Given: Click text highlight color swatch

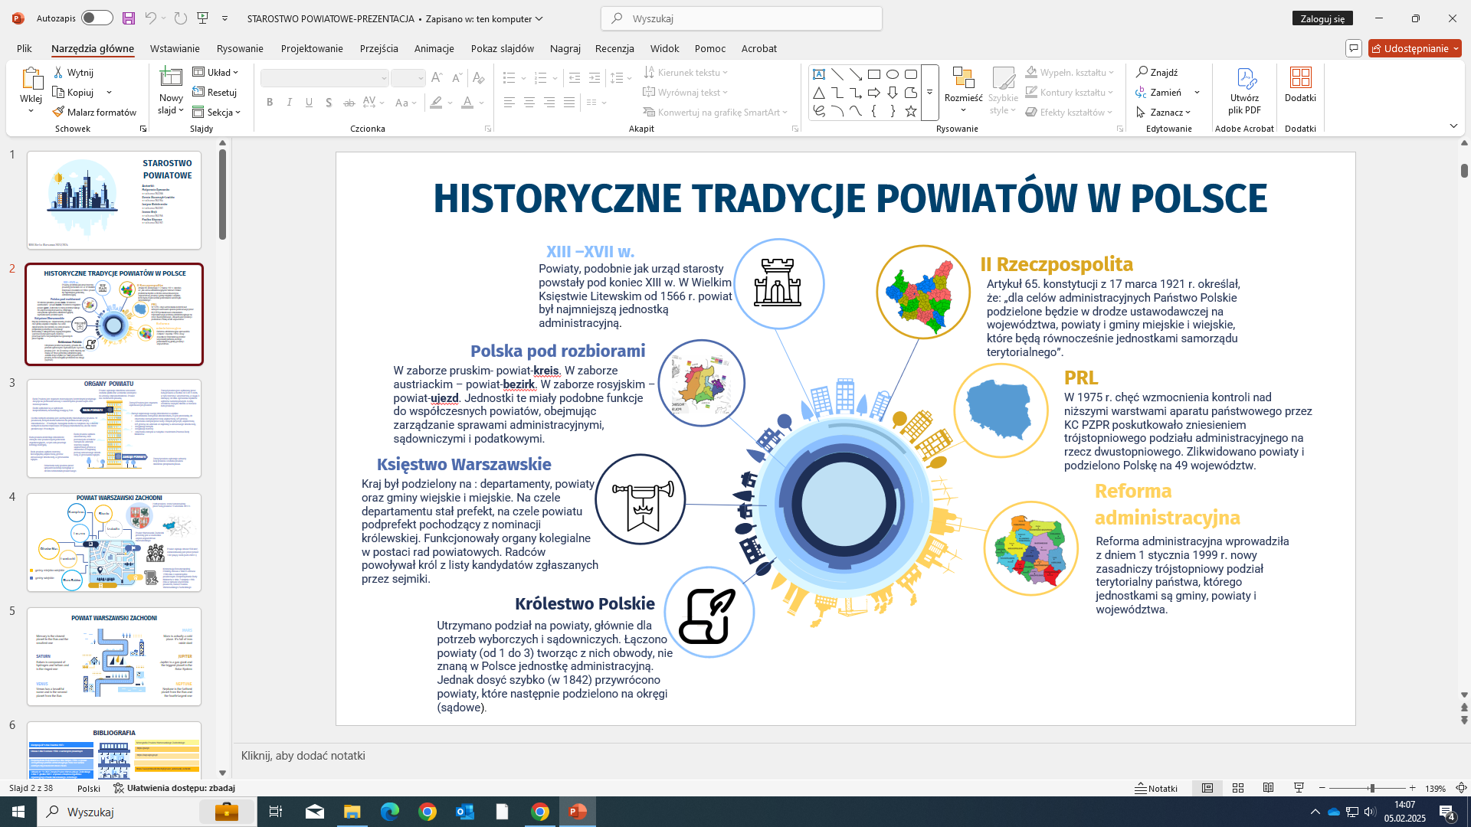Looking at the screenshot, I should [x=436, y=103].
